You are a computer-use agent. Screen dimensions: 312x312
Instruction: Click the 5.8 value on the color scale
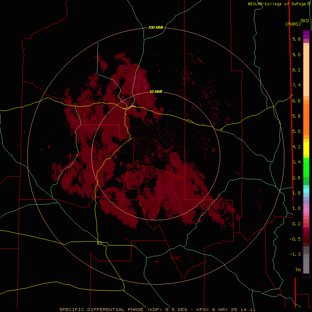click(296, 116)
